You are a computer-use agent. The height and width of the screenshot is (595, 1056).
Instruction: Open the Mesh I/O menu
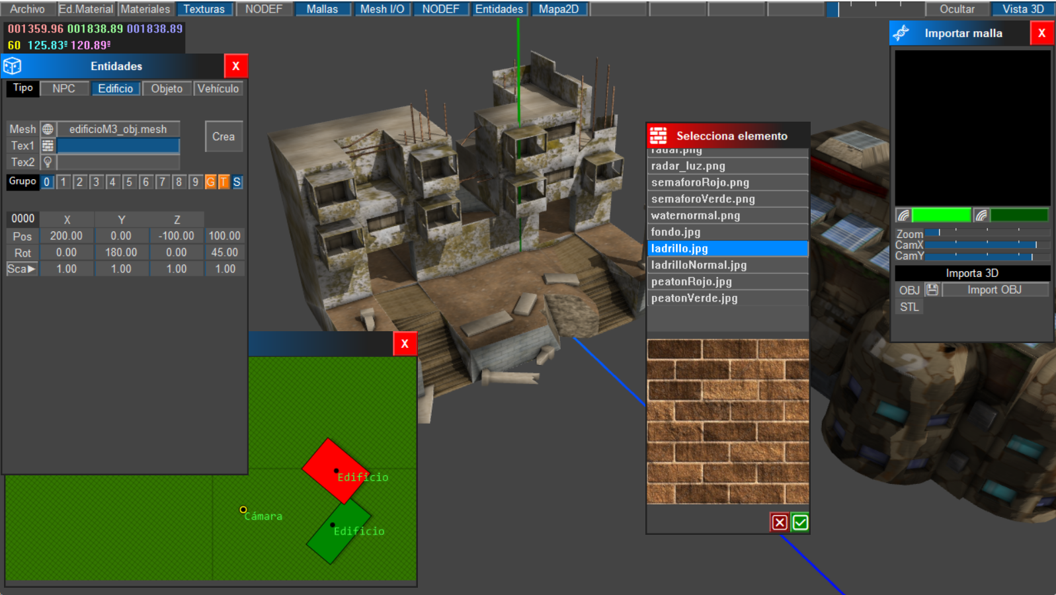(x=382, y=9)
